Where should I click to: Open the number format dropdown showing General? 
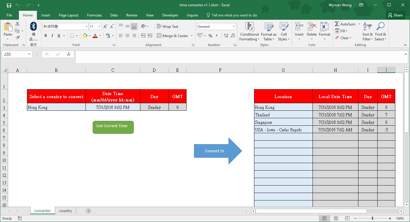click(x=233, y=26)
